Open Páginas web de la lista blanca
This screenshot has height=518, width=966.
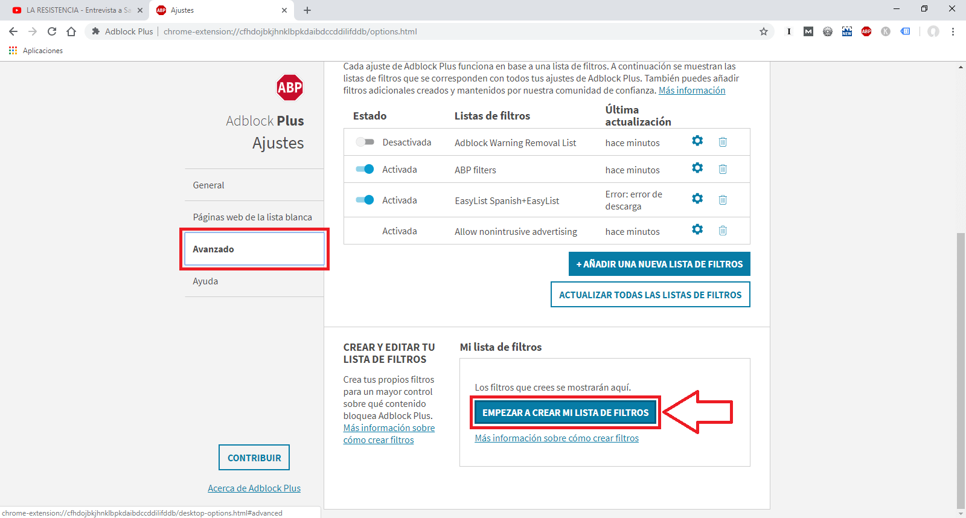254,217
